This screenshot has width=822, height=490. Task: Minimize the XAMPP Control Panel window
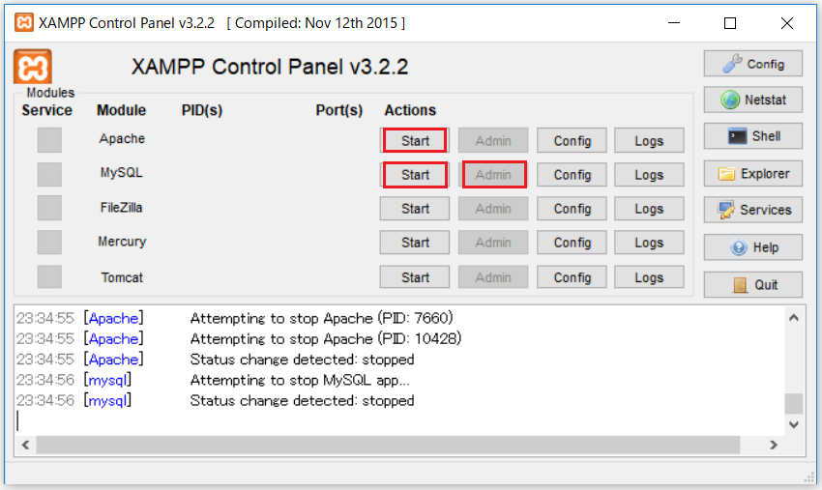(674, 23)
